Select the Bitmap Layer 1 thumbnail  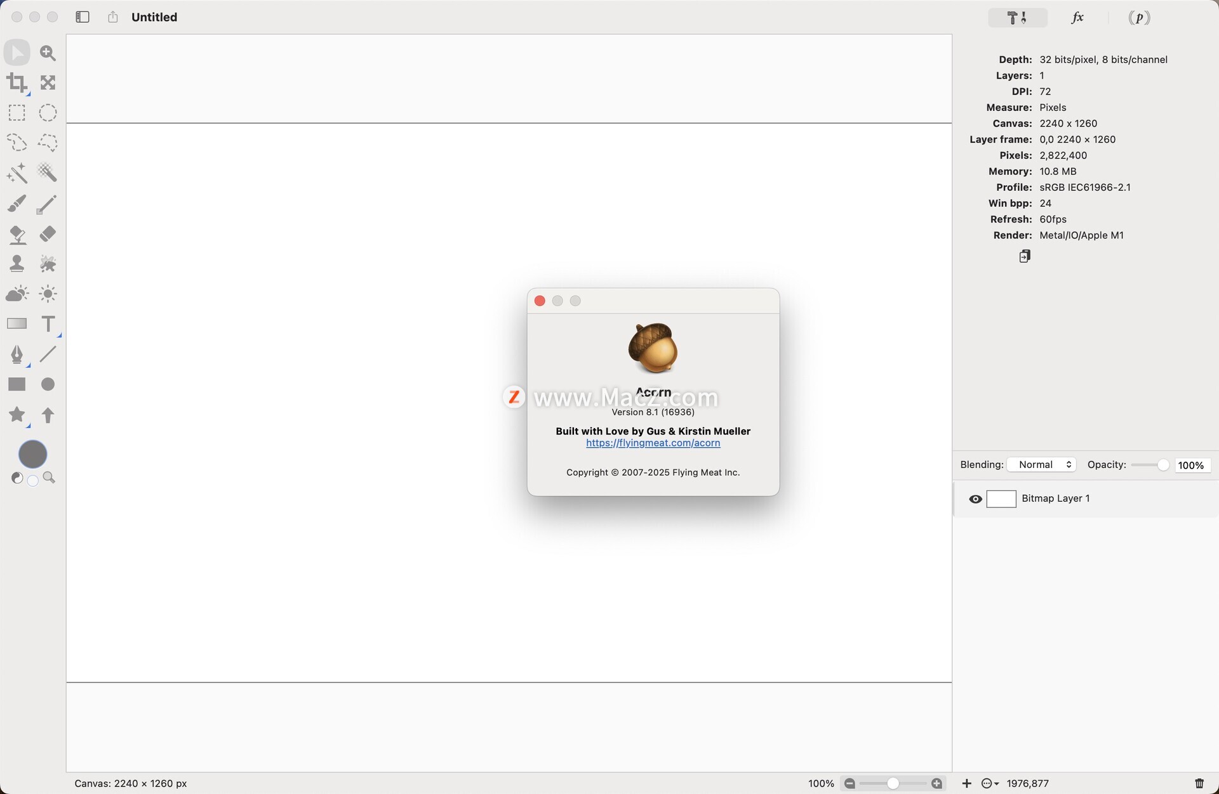pyautogui.click(x=1001, y=499)
